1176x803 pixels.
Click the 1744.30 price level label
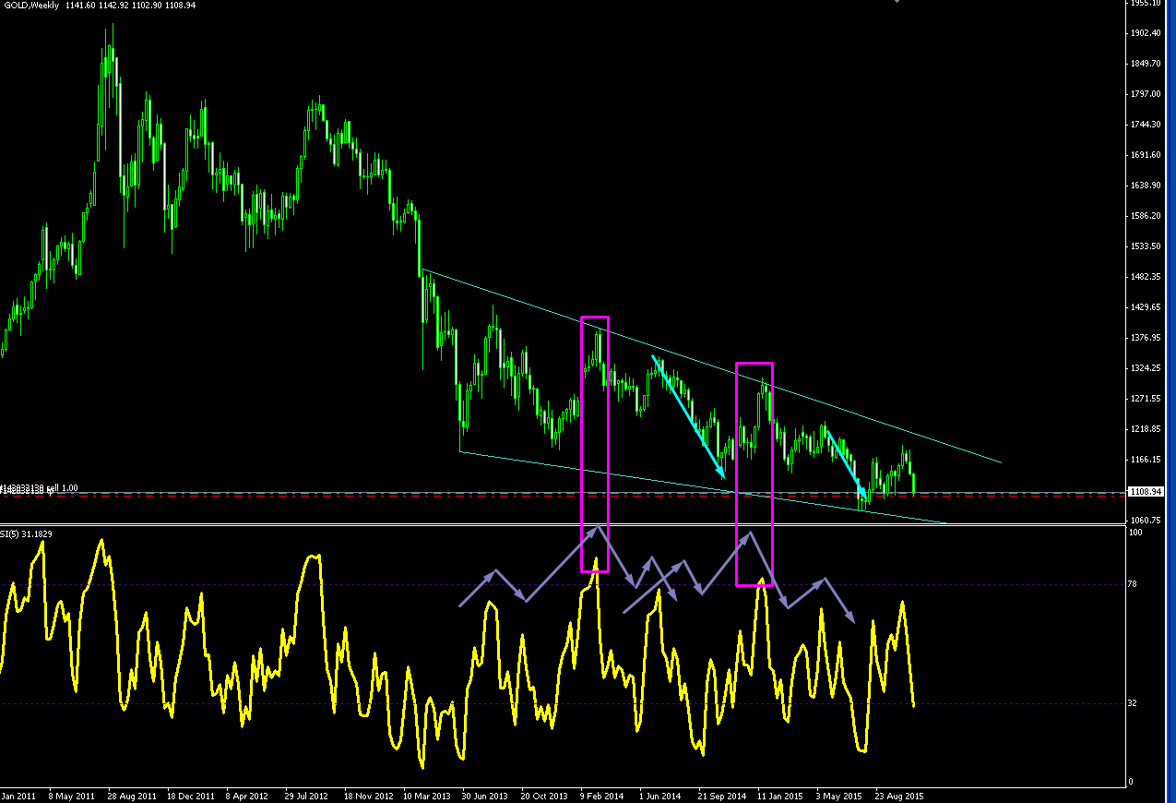pos(1146,124)
